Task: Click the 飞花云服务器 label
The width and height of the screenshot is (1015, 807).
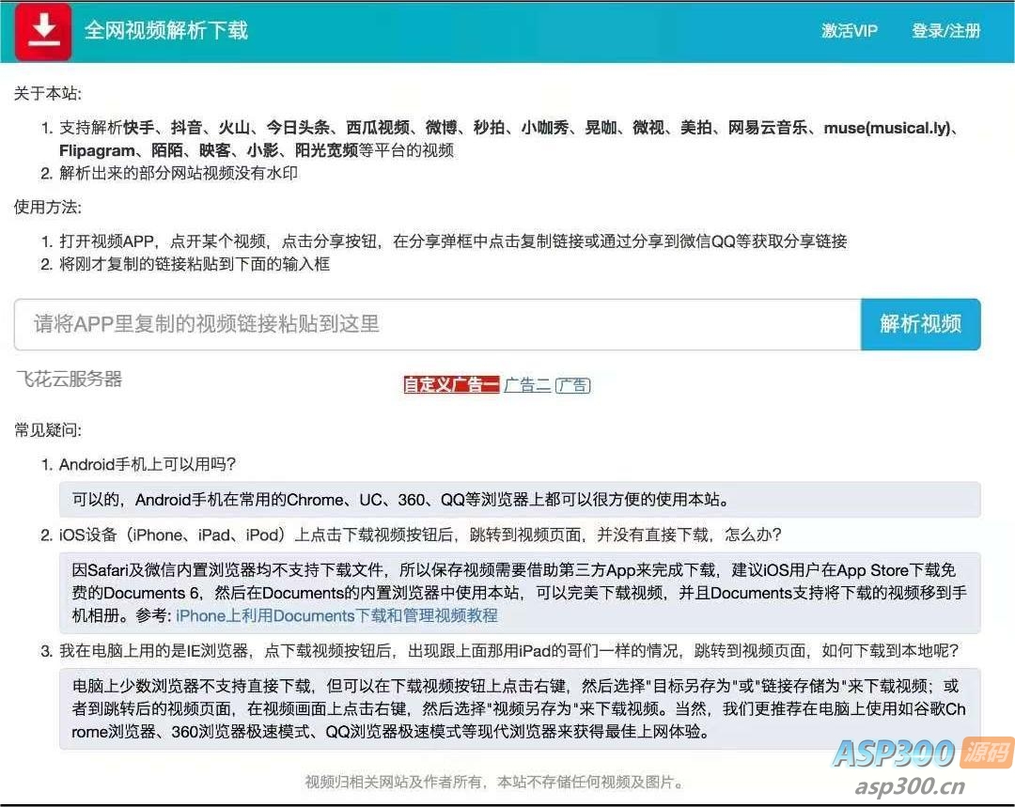Action: (66, 379)
